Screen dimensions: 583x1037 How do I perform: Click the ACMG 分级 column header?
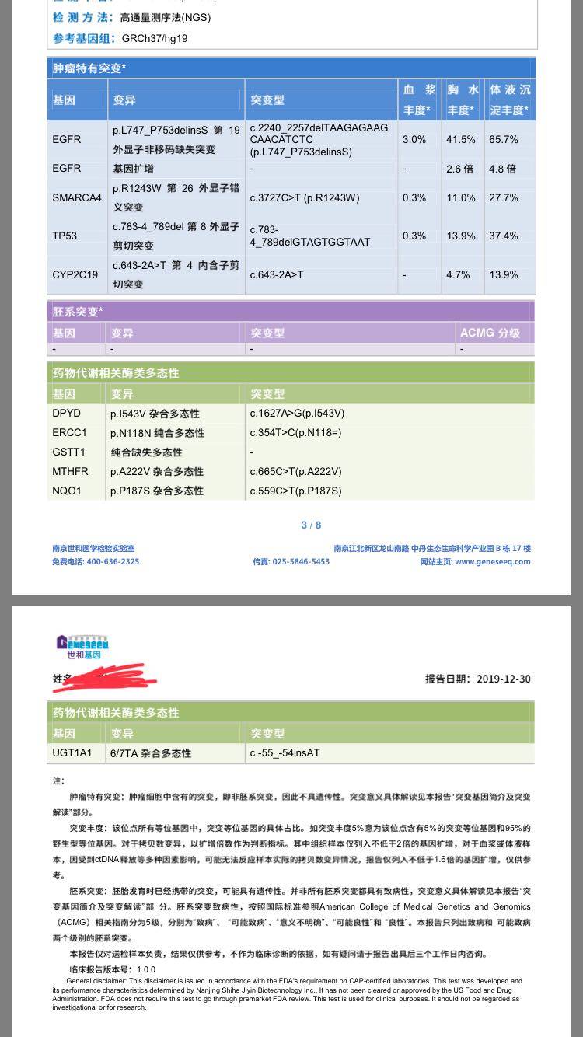coord(490,333)
